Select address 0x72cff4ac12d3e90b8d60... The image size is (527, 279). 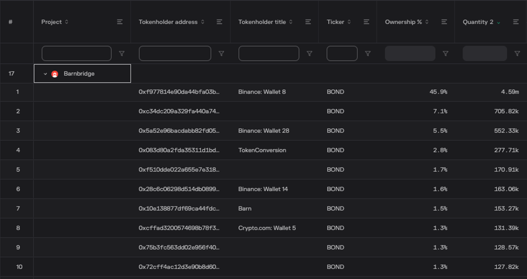pyautogui.click(x=179, y=267)
